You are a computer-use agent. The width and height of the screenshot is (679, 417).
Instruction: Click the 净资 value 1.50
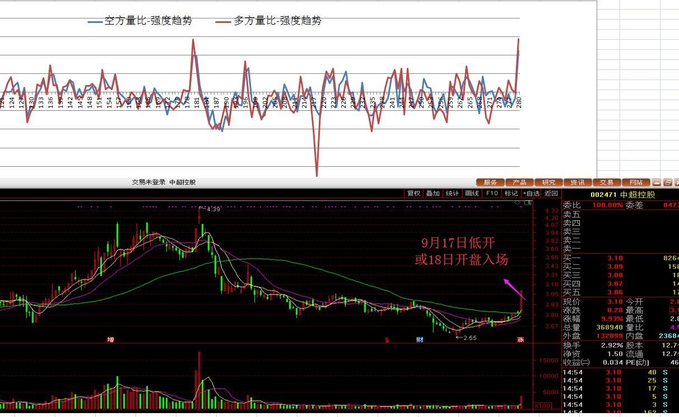coord(615,354)
